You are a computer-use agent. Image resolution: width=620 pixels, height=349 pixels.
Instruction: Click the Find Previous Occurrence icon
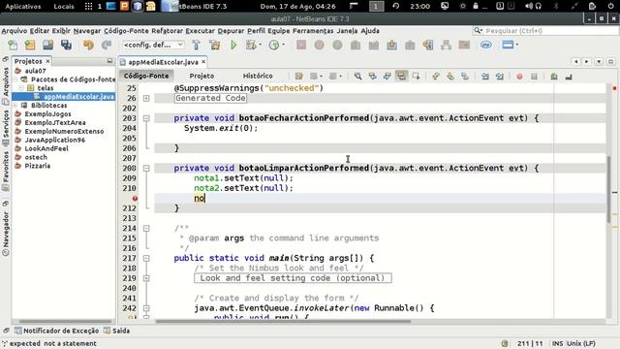click(x=372, y=76)
